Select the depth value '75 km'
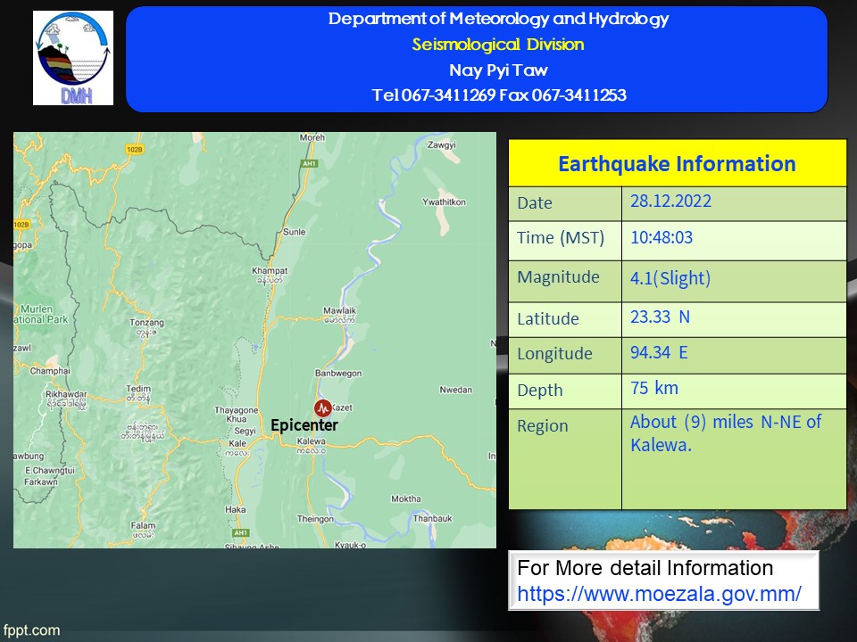Image resolution: width=857 pixels, height=642 pixels. point(654,388)
